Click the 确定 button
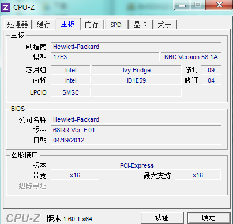The width and height of the screenshot is (233, 224). pos(209,218)
